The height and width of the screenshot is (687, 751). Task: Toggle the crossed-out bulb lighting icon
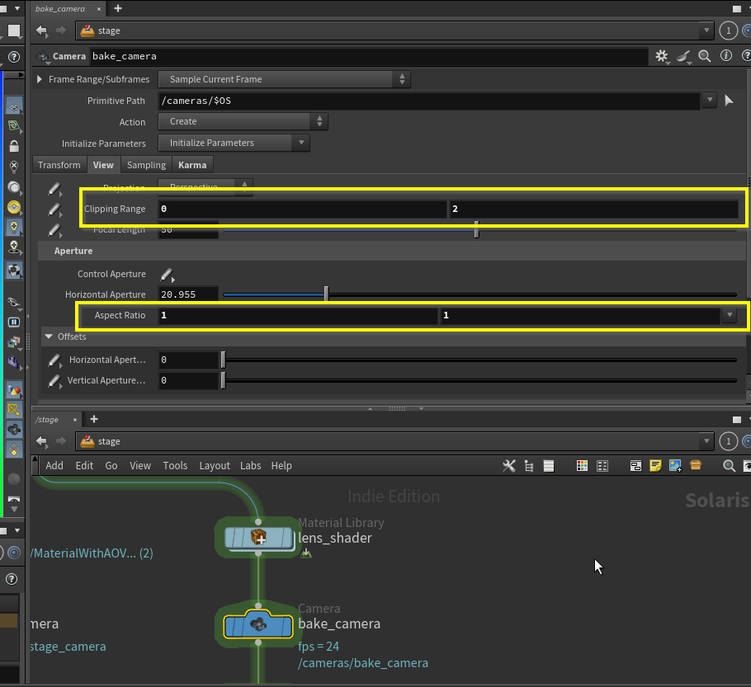tap(14, 167)
